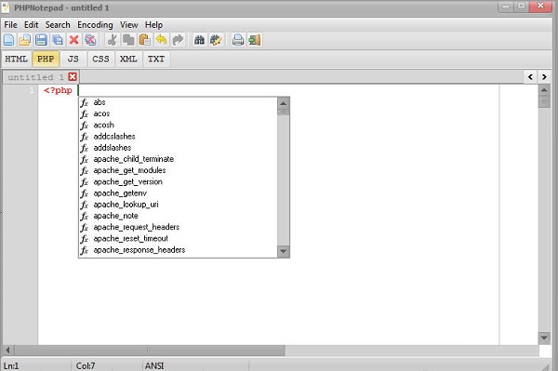The width and height of the screenshot is (558, 371).
Task: Click the autocomplete list scroll-down arrow
Action: point(284,251)
